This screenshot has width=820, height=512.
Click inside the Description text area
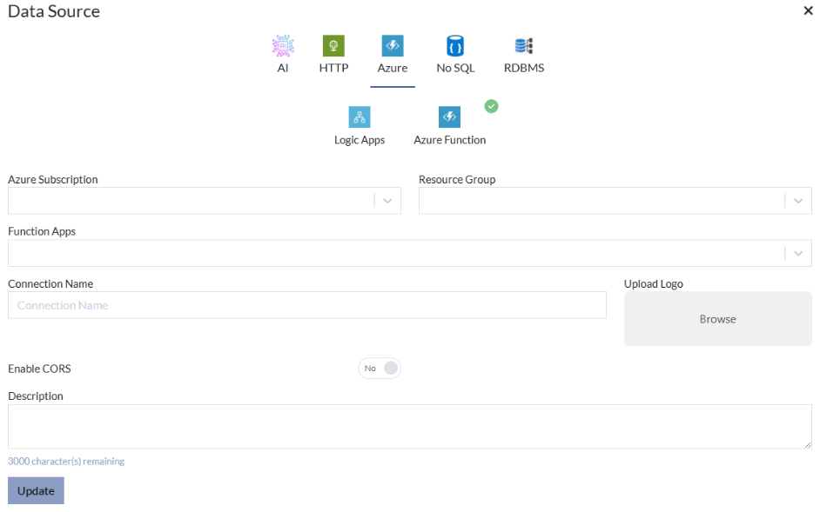(409, 426)
